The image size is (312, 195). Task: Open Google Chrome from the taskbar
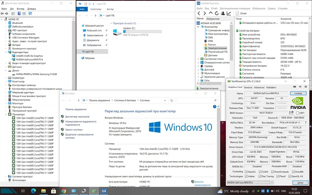point(64,191)
